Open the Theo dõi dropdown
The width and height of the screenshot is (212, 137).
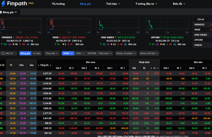pyautogui.click(x=52, y=53)
